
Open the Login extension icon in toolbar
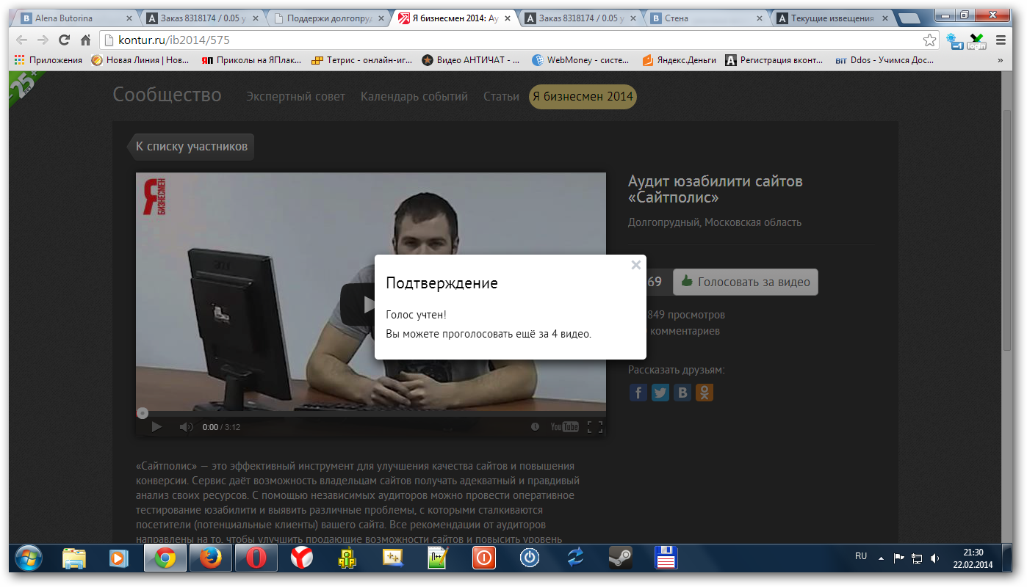click(x=976, y=41)
